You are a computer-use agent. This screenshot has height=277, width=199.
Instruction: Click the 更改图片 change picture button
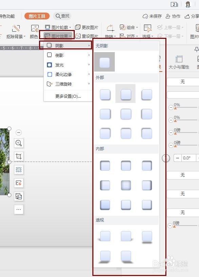[x=87, y=27]
